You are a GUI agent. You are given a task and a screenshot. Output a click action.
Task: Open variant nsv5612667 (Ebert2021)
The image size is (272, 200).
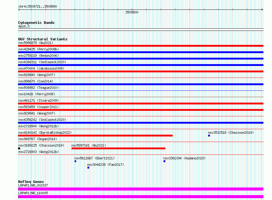point(94,158)
